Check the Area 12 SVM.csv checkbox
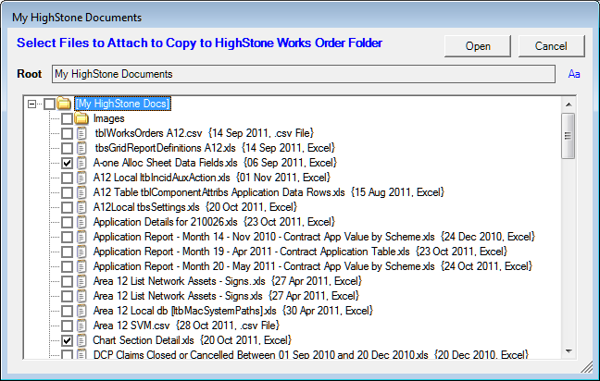This screenshot has width=600, height=381. click(x=67, y=326)
